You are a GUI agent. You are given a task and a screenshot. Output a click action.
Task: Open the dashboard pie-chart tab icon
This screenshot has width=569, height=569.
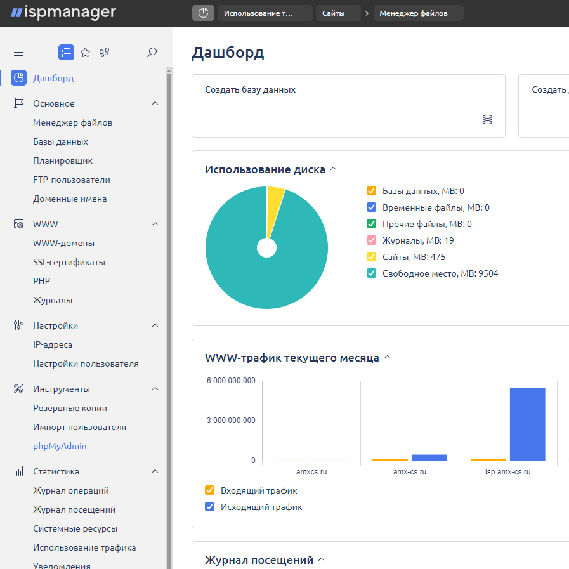click(x=203, y=13)
